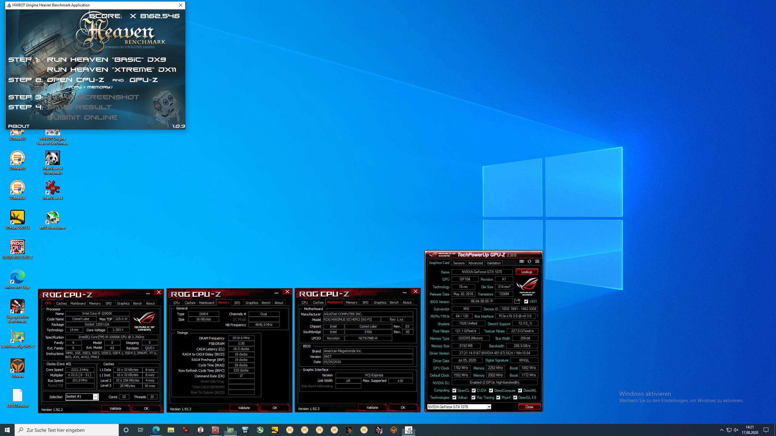Launch VRMark from the desktop
776x436 pixels.
pyautogui.click(x=17, y=368)
